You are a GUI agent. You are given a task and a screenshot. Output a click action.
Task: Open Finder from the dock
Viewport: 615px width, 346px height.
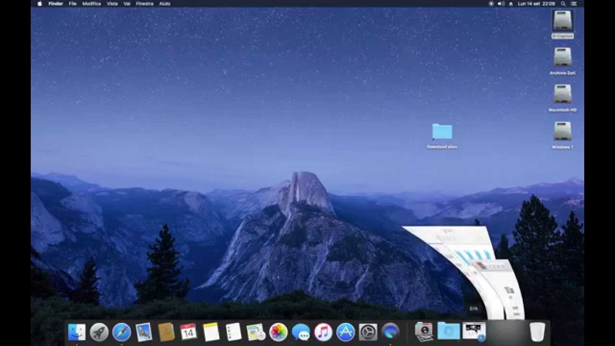click(x=77, y=332)
